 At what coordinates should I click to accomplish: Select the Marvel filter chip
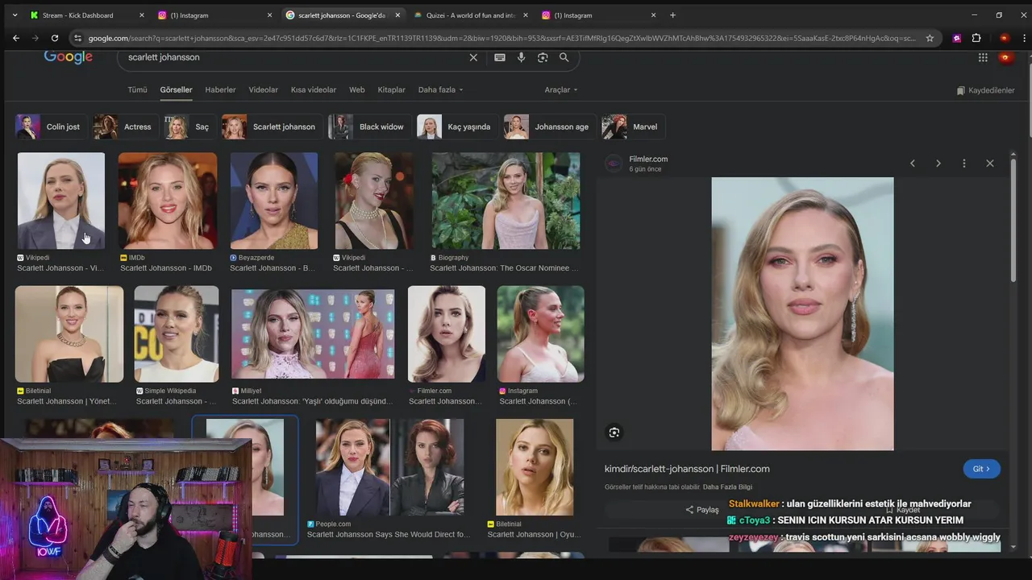pyautogui.click(x=632, y=126)
